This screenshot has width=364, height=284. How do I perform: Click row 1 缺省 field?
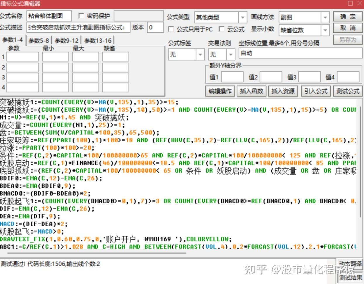[x=116, y=57]
